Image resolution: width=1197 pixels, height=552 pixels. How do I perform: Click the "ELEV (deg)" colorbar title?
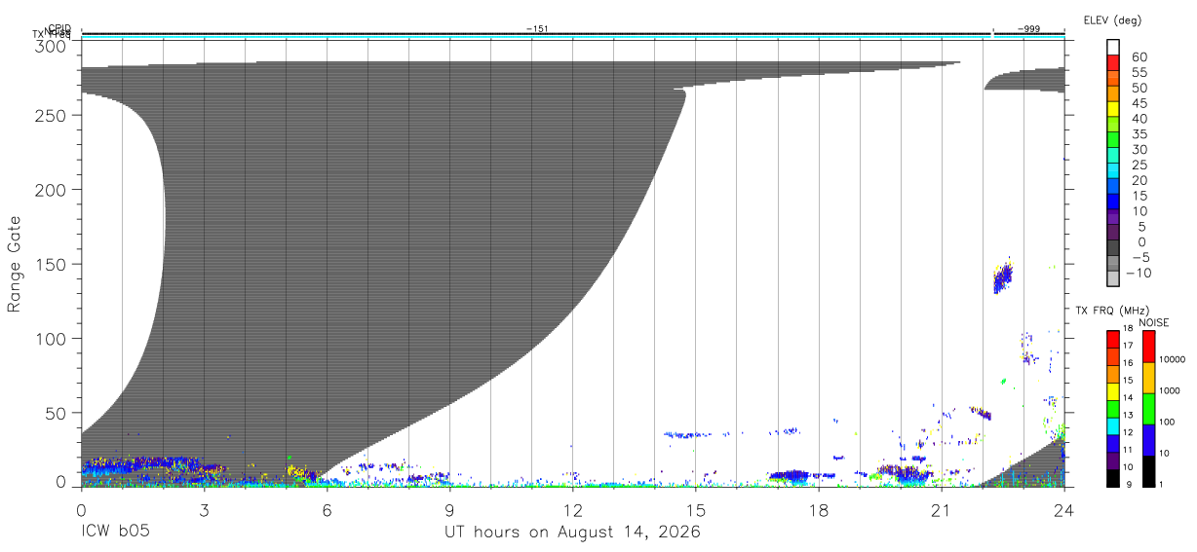(x=1112, y=19)
